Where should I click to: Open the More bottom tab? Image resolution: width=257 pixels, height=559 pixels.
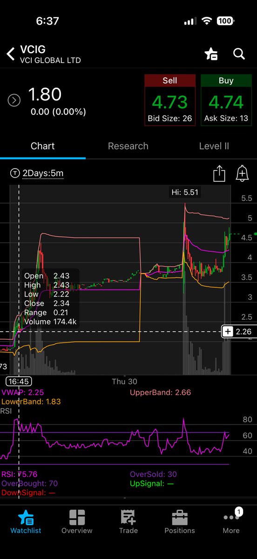pos(231,522)
